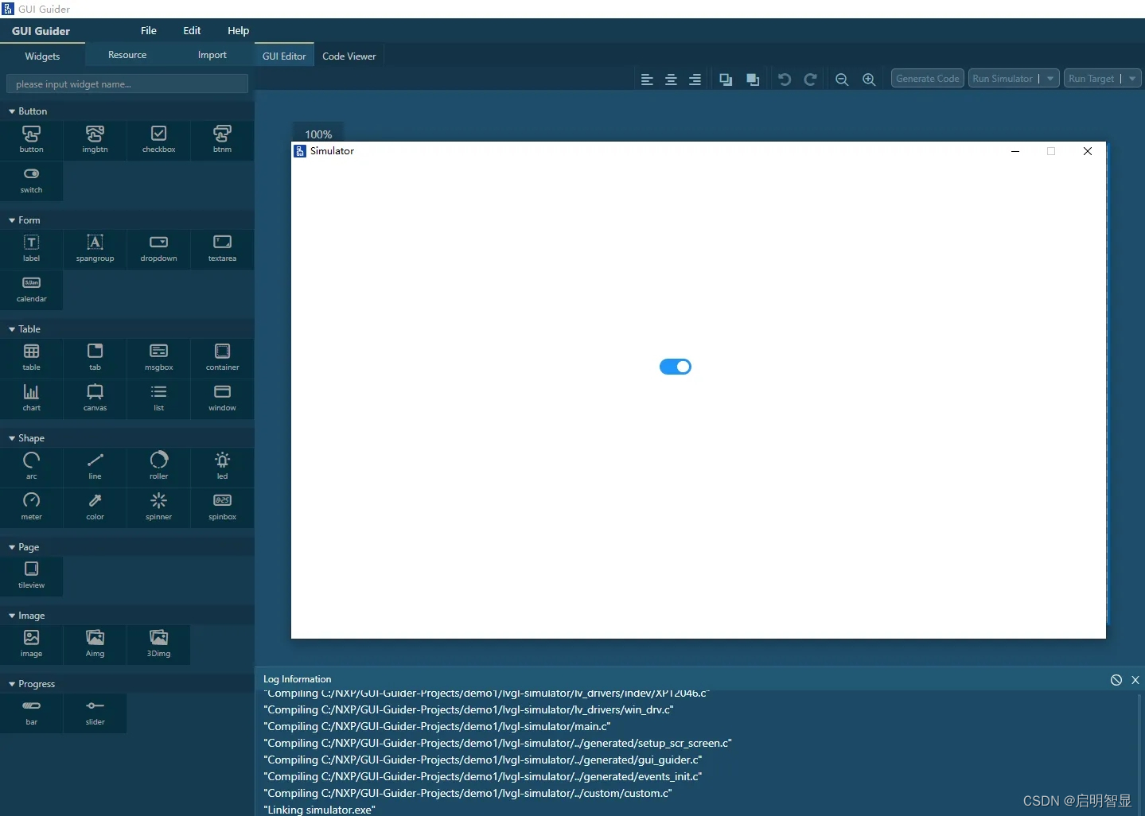
Task: Choose the btnm widget
Action: coord(222,139)
